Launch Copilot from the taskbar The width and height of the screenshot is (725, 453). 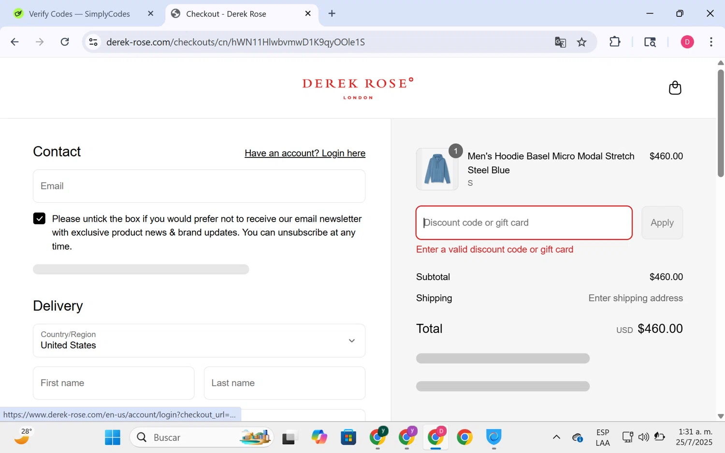[x=319, y=438]
